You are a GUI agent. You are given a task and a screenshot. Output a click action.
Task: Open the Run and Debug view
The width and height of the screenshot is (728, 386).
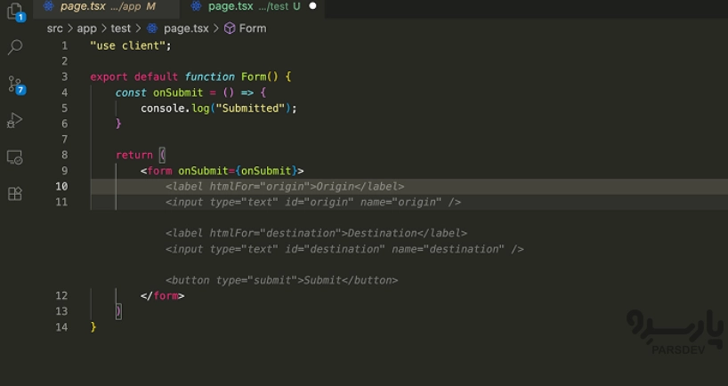[x=14, y=120]
